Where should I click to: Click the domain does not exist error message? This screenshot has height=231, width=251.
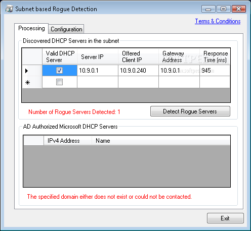[109, 197]
